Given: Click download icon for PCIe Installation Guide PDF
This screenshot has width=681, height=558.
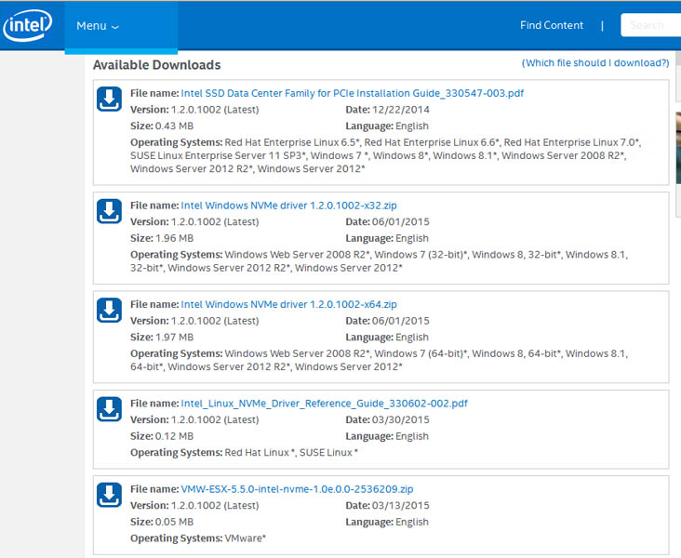Looking at the screenshot, I should [110, 100].
